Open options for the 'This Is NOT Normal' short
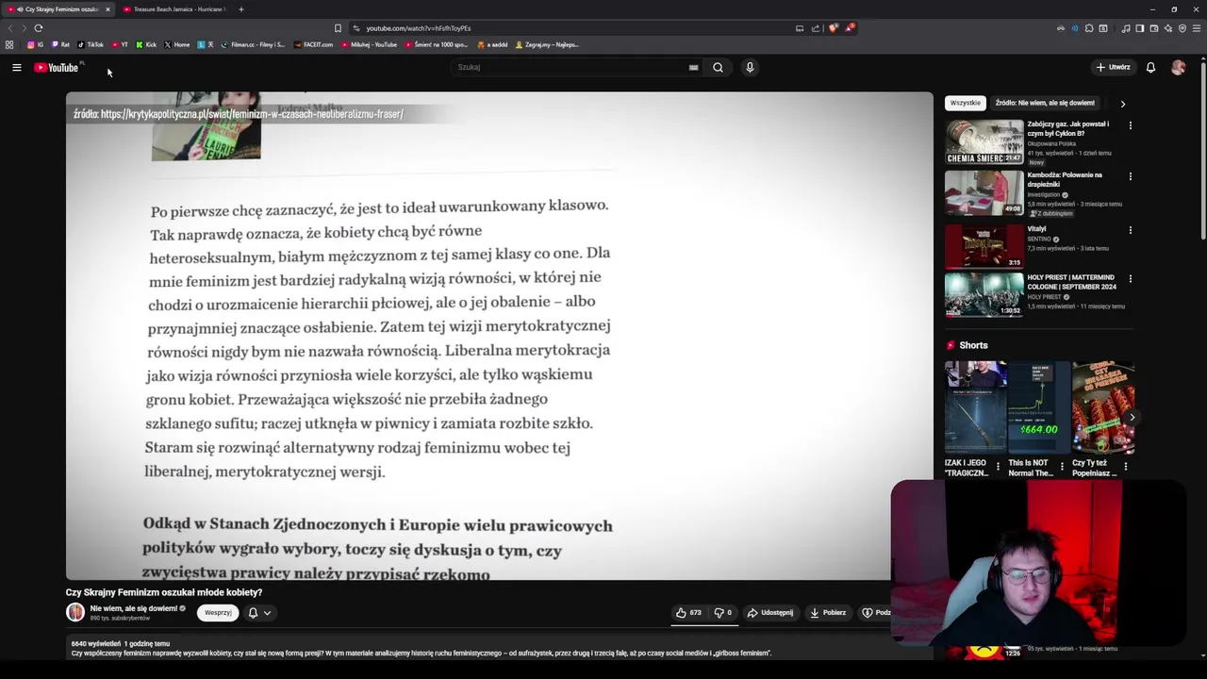 1062,466
